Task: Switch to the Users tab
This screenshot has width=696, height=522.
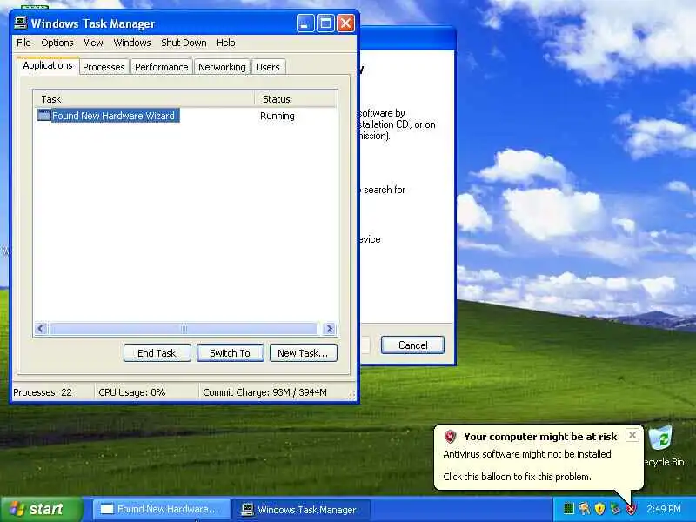Action: click(x=268, y=67)
